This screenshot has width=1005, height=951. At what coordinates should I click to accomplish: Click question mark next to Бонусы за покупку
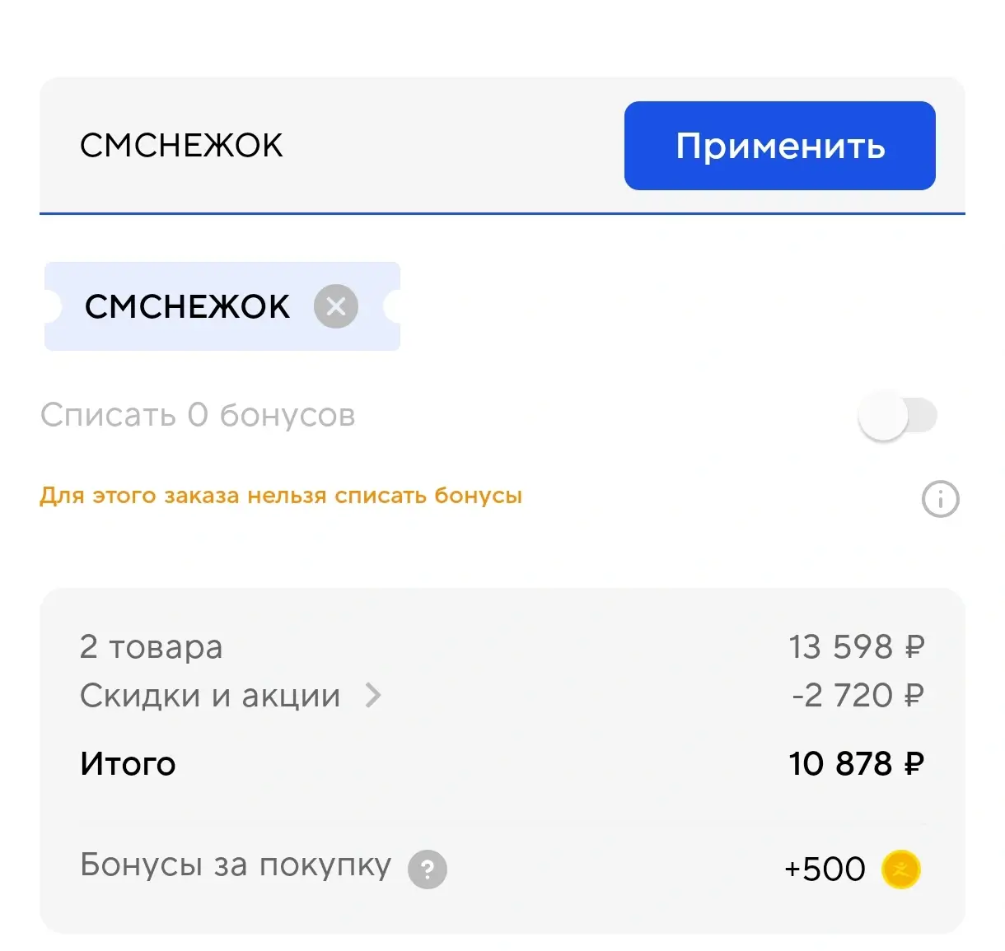tap(428, 869)
